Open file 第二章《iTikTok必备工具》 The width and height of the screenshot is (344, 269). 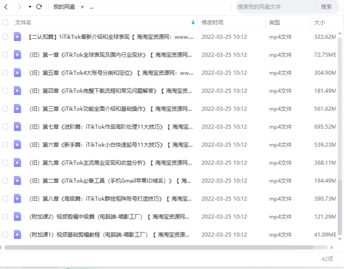[x=110, y=181]
